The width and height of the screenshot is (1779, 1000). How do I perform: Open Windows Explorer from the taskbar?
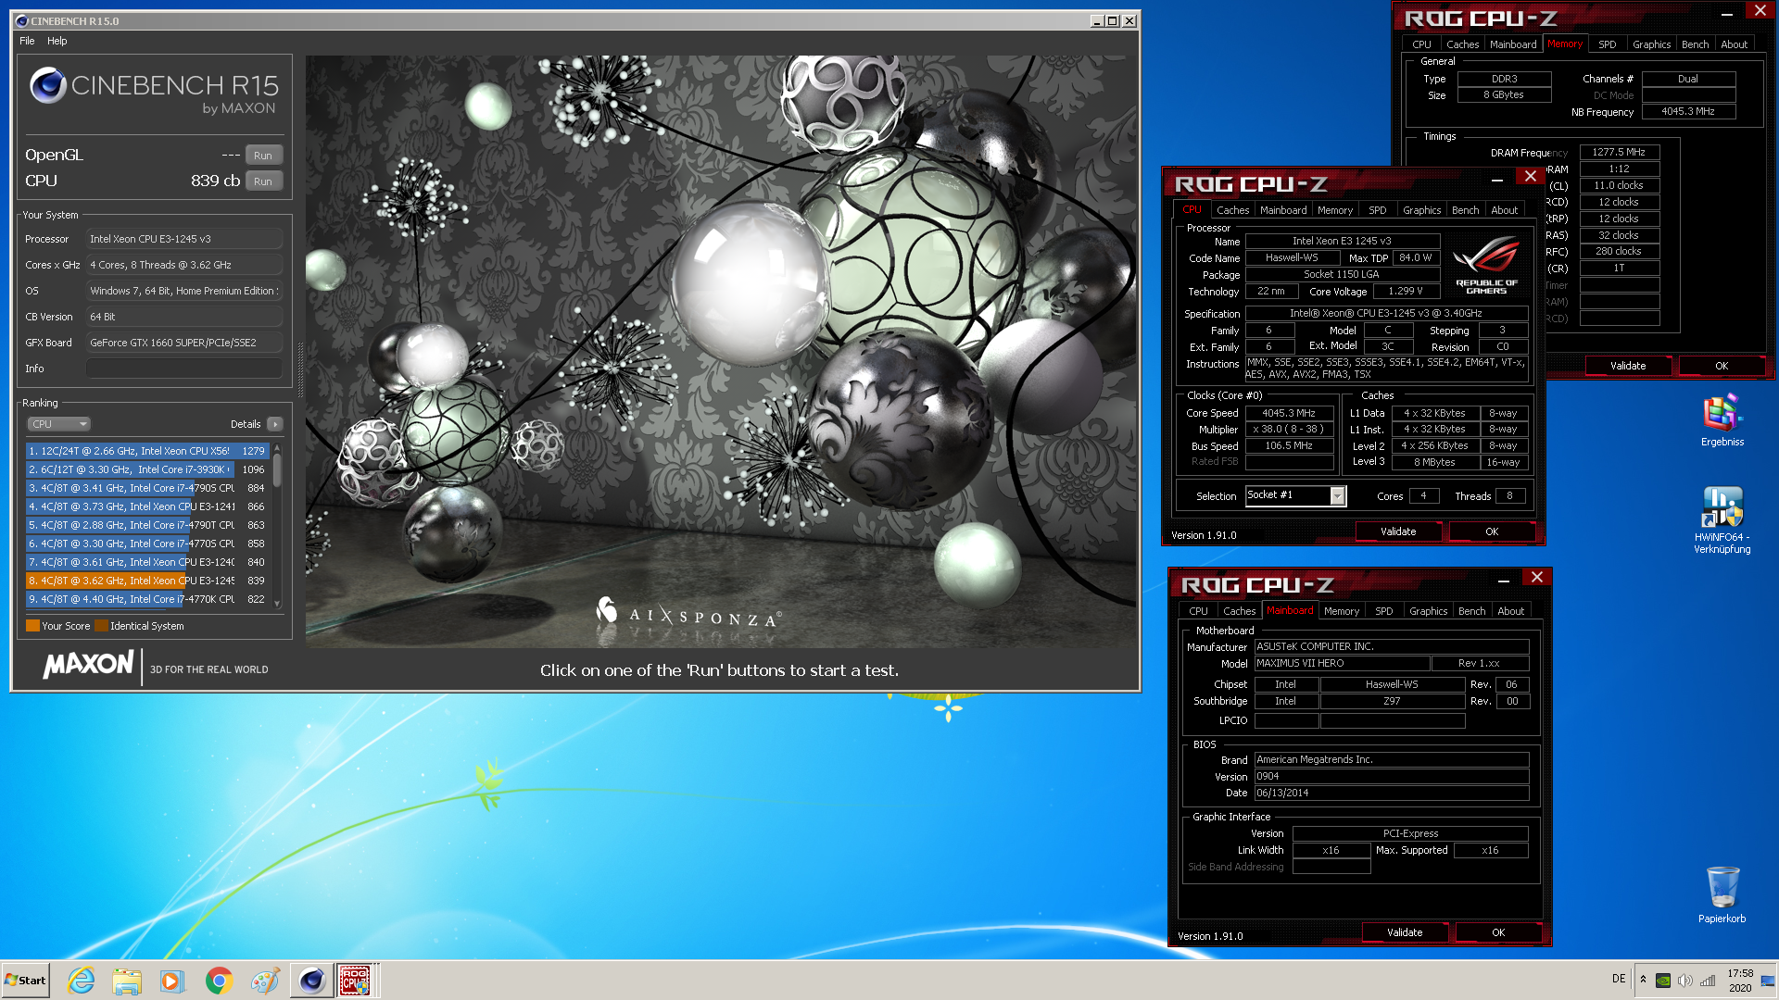[x=127, y=980]
